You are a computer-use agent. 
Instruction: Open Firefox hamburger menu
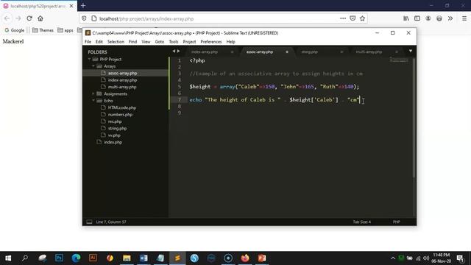point(464,18)
